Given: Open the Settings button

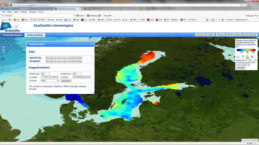Looking at the screenshot, I should pos(220,35).
